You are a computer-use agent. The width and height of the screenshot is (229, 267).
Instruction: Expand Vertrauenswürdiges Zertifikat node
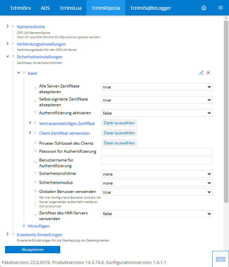click(x=30, y=123)
